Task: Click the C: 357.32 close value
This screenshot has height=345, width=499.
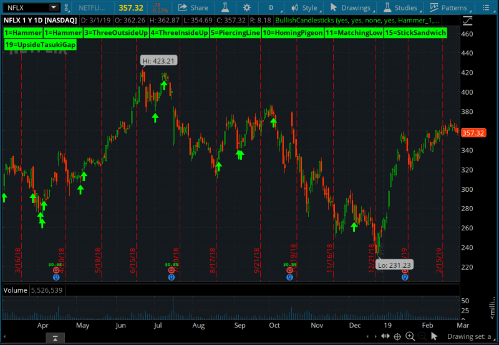Action: [x=231, y=21]
